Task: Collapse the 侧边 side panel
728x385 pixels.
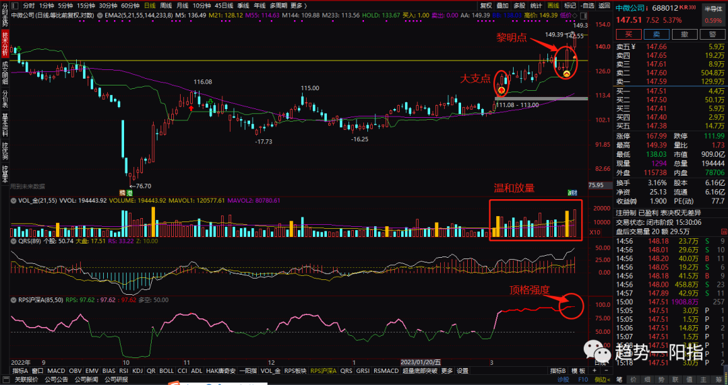Action: pyautogui.click(x=602, y=380)
